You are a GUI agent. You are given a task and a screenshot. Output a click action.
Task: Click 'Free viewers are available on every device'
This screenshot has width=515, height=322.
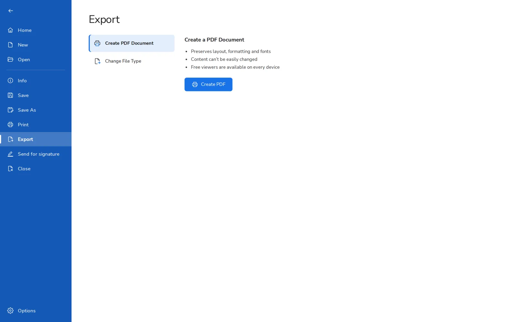(235, 67)
